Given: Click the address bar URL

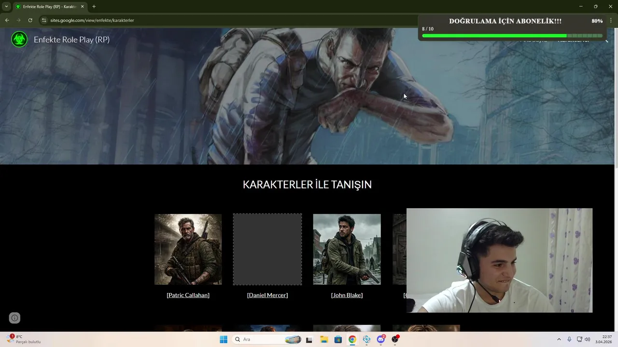Looking at the screenshot, I should pos(92,20).
